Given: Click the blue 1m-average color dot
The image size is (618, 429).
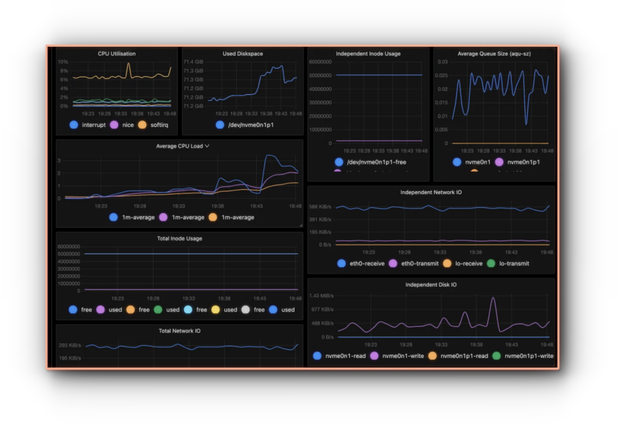Looking at the screenshot, I should 114,217.
